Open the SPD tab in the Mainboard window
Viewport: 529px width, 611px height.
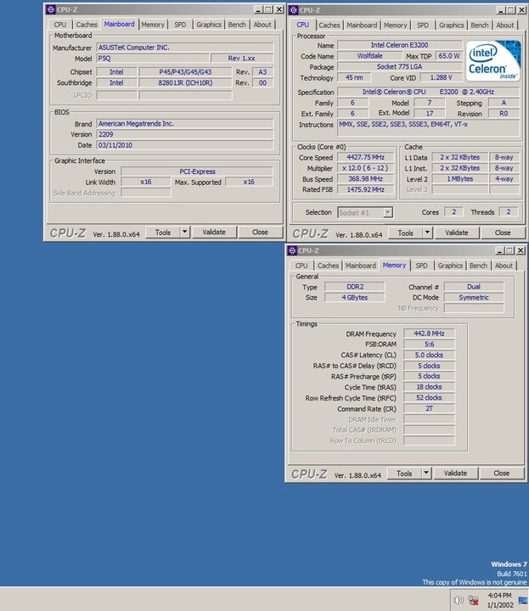click(x=180, y=24)
